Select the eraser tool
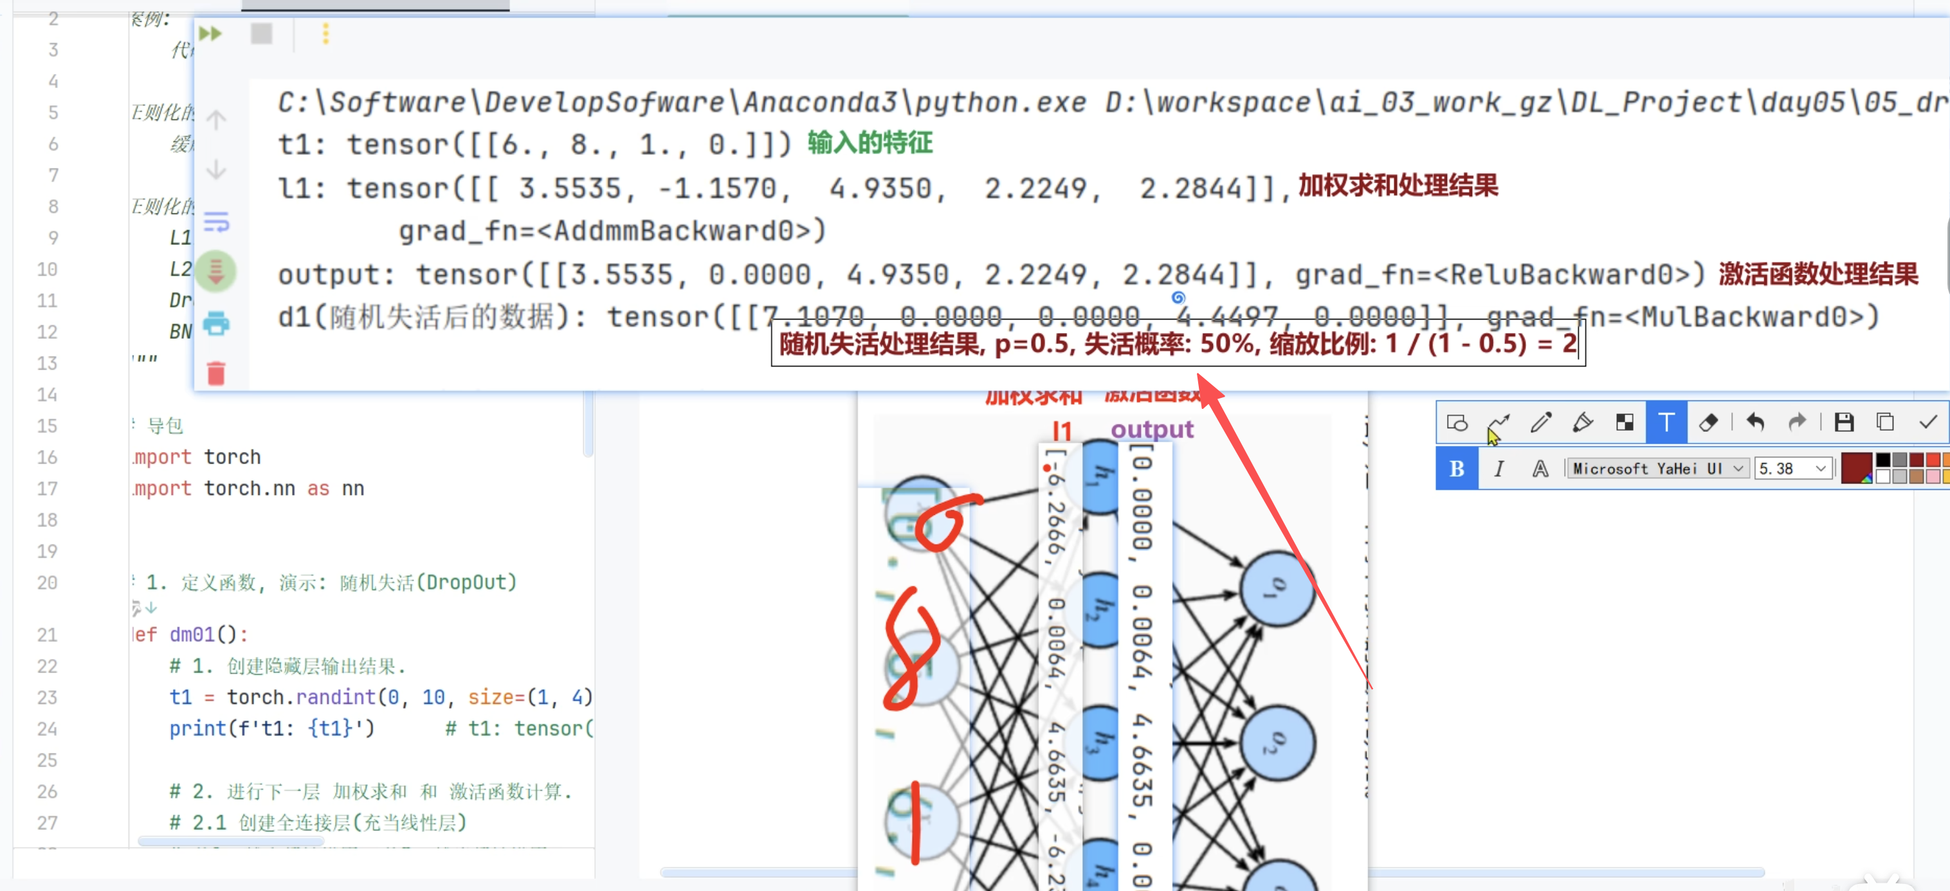 1709,422
